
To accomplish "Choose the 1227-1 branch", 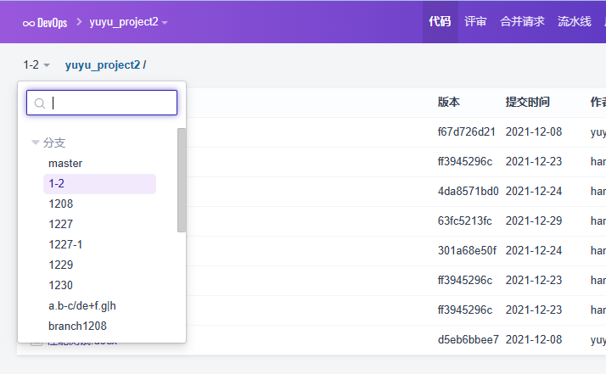I will [x=65, y=244].
